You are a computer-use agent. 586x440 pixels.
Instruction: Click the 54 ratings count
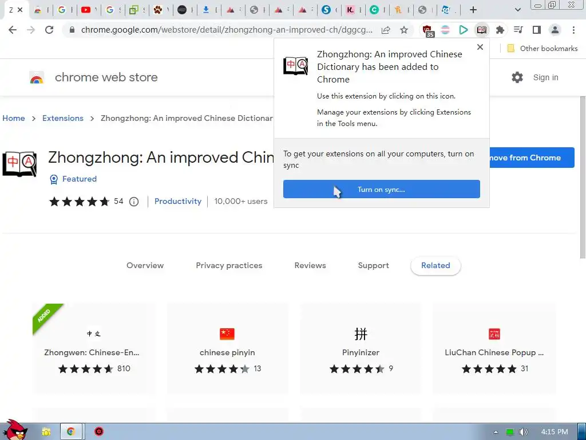click(118, 202)
